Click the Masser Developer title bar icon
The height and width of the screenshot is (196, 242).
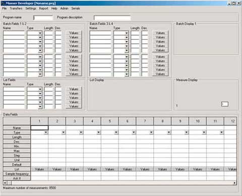[x=4, y=3]
